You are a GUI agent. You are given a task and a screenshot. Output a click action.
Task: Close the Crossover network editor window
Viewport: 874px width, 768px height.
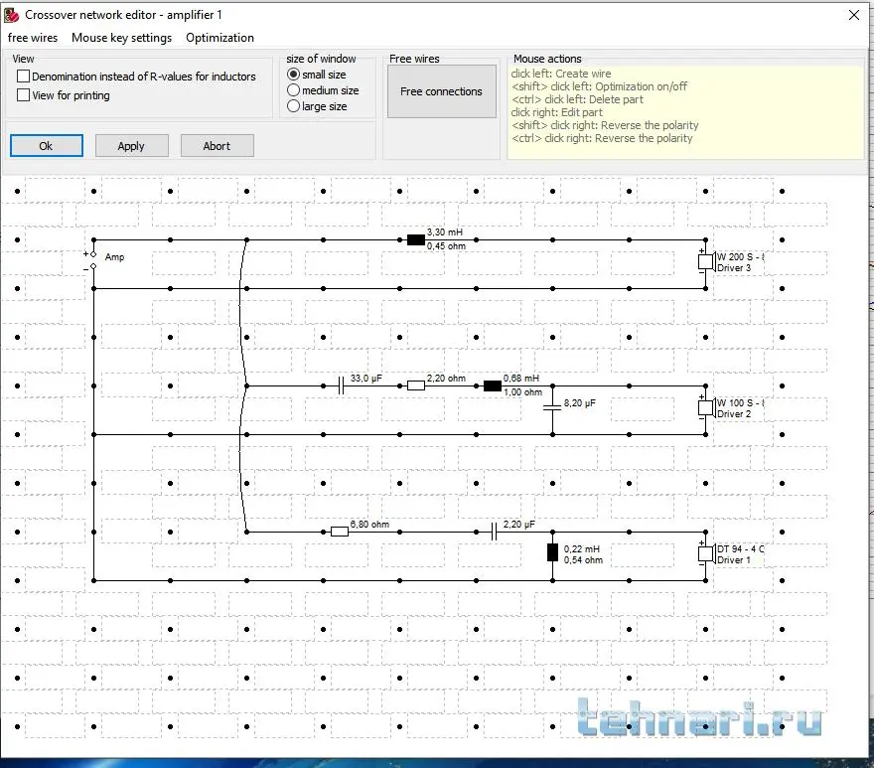[854, 15]
